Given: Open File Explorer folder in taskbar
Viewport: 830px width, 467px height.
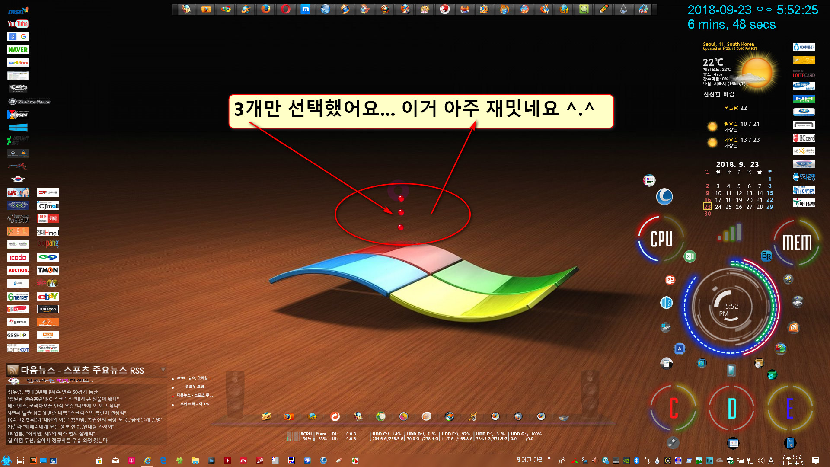Looking at the screenshot, I should click(195, 461).
